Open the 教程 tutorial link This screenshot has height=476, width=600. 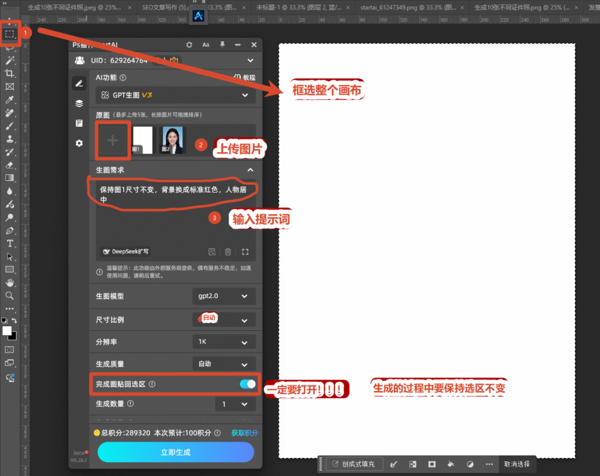244,78
